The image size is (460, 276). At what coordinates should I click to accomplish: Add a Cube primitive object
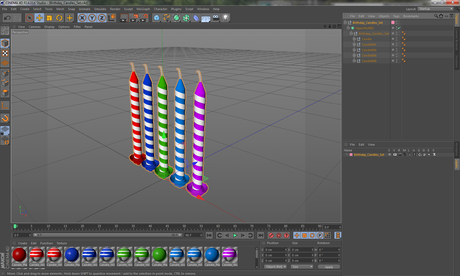click(x=157, y=18)
